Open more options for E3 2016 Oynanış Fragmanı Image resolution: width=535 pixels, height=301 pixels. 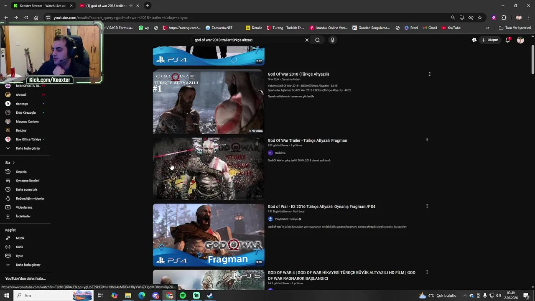click(x=427, y=206)
